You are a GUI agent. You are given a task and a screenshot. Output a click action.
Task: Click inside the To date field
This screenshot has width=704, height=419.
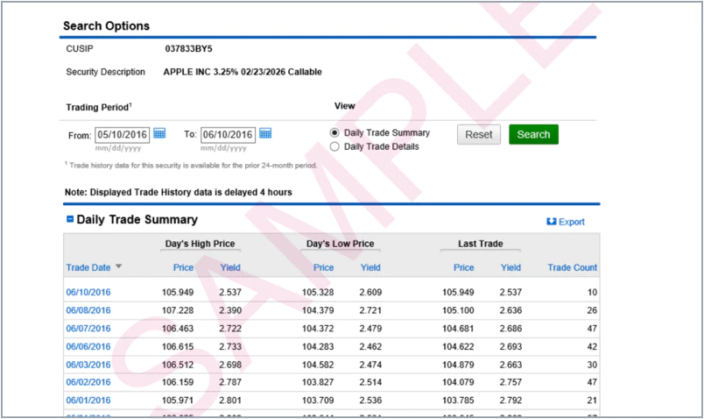[228, 135]
